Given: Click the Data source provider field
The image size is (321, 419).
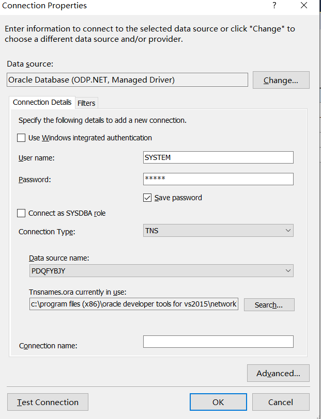Looking at the screenshot, I should (x=127, y=80).
